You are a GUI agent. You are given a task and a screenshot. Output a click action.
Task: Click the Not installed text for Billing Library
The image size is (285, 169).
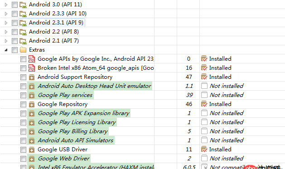227,131
